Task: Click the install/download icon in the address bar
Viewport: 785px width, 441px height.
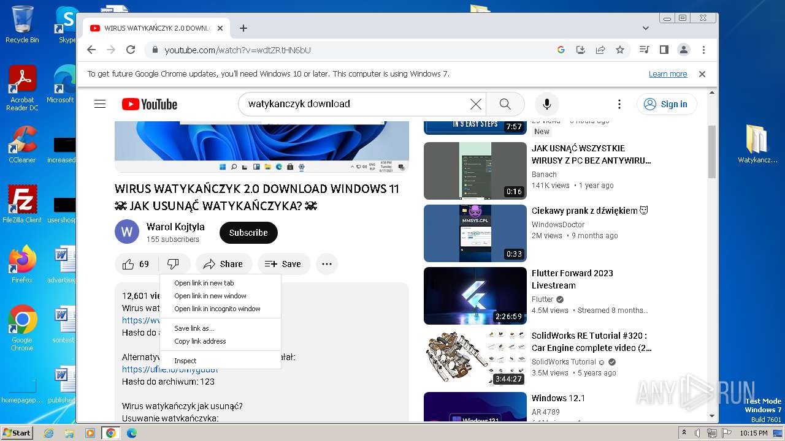Action: click(581, 50)
